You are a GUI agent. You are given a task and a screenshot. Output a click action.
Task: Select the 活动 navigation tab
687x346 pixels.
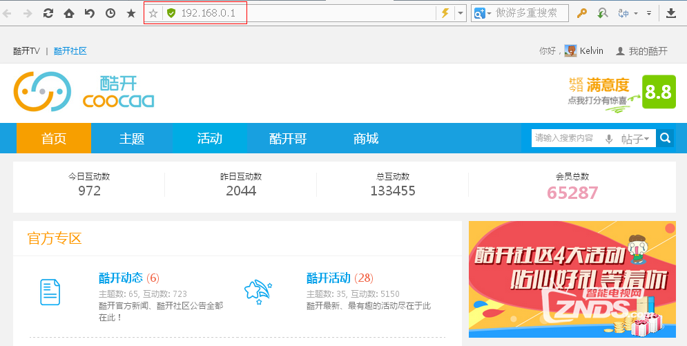point(209,138)
